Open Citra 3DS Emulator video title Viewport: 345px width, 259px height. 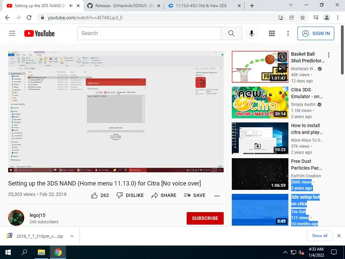(307, 93)
